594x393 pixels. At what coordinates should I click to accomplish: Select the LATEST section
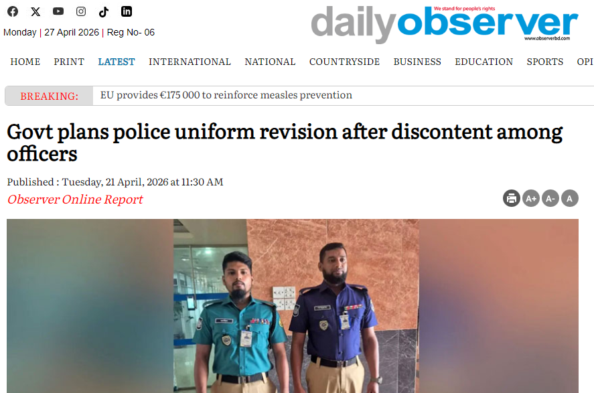click(117, 62)
